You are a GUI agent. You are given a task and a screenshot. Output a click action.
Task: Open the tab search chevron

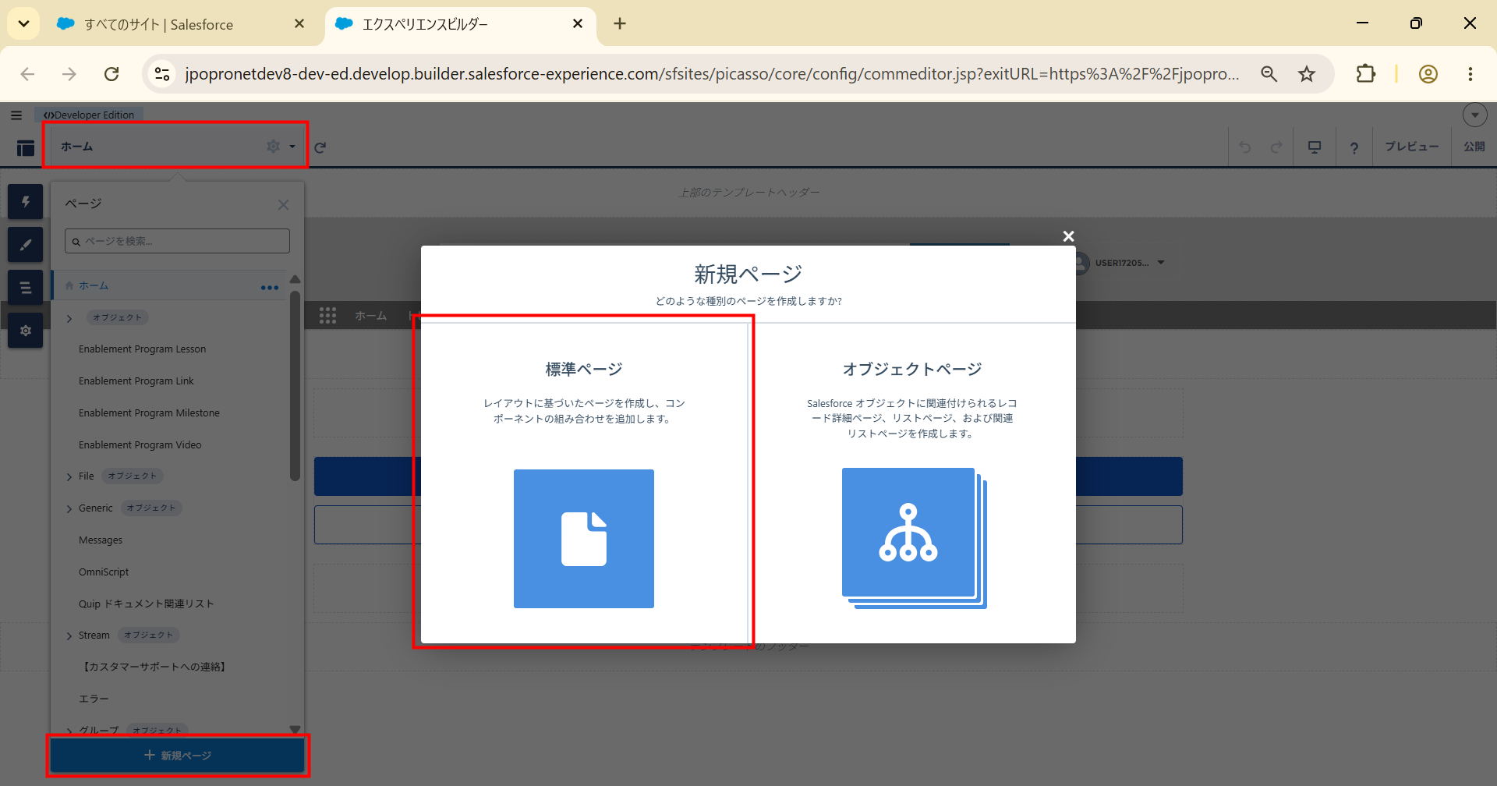click(x=23, y=23)
